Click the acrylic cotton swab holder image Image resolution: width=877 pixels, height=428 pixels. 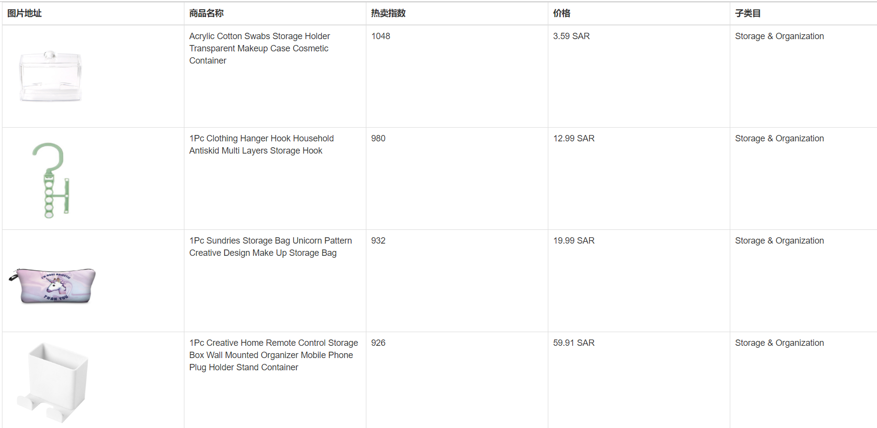50,76
